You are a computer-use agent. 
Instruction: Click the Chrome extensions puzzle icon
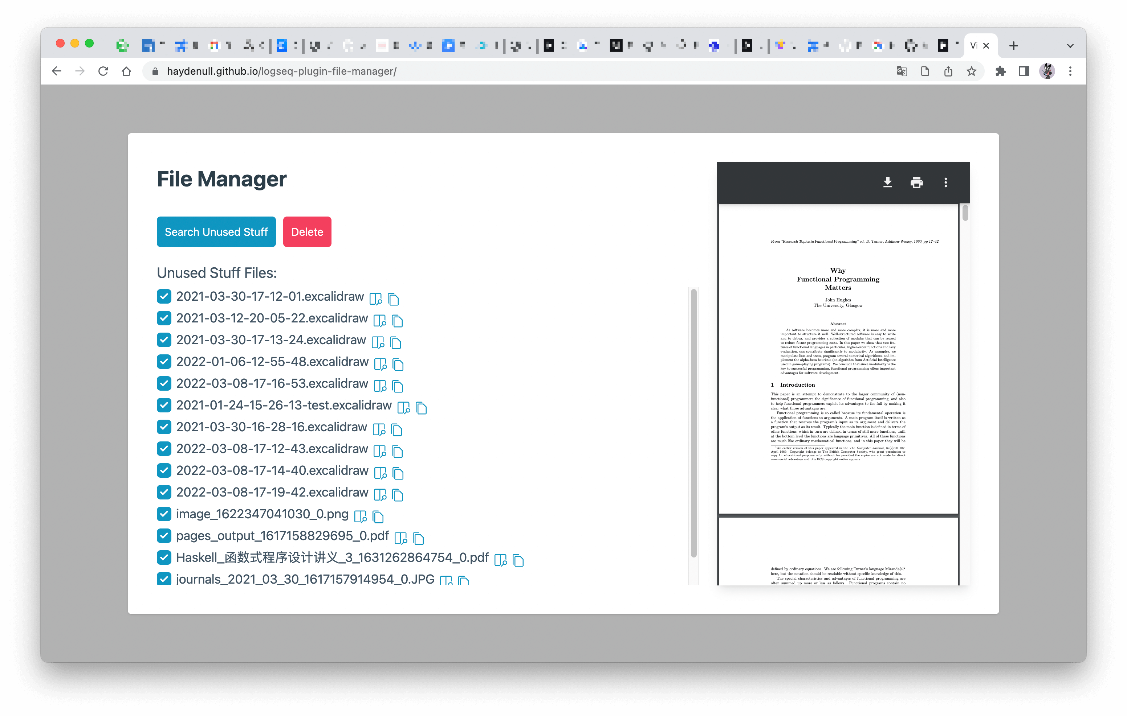coord(1000,71)
